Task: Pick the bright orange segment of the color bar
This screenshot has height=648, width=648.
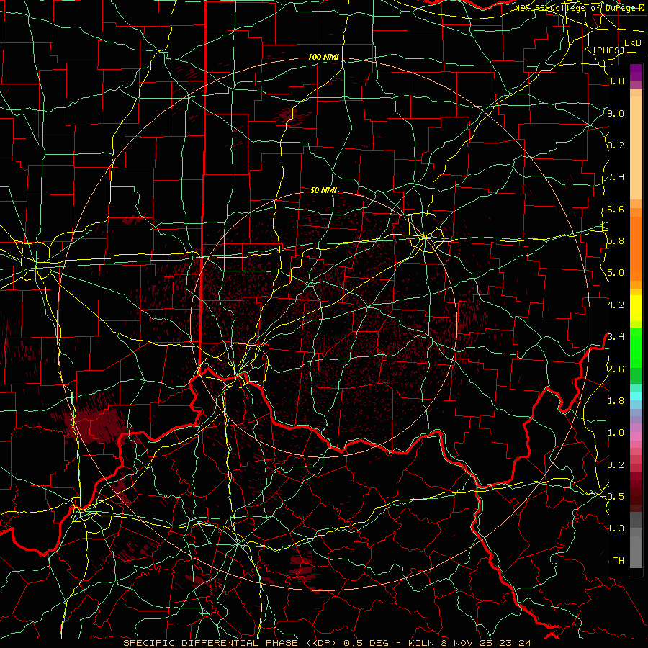Action: [636, 248]
